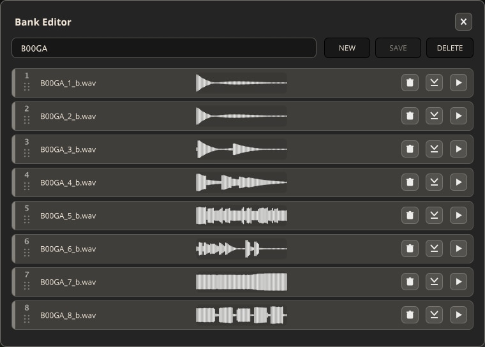Focus the bank name field B00GA
This screenshot has height=347, width=485.
coord(164,48)
